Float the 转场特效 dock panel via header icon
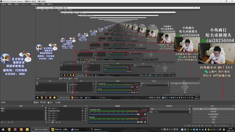235x132 pixels. 190,106
